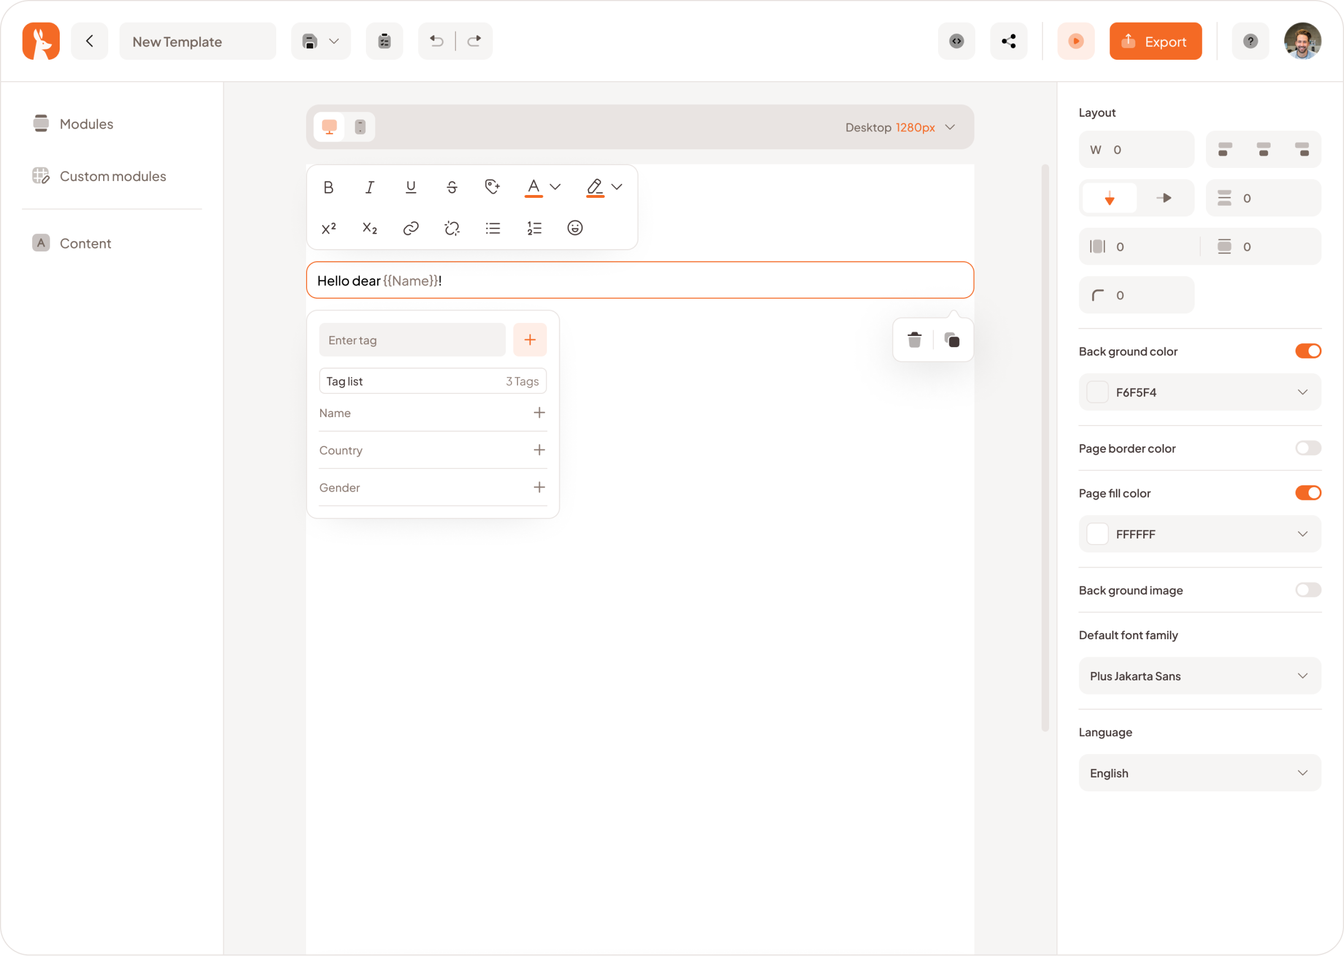1344x956 pixels.
Task: Click the save icon in top bar
Action: click(x=310, y=41)
